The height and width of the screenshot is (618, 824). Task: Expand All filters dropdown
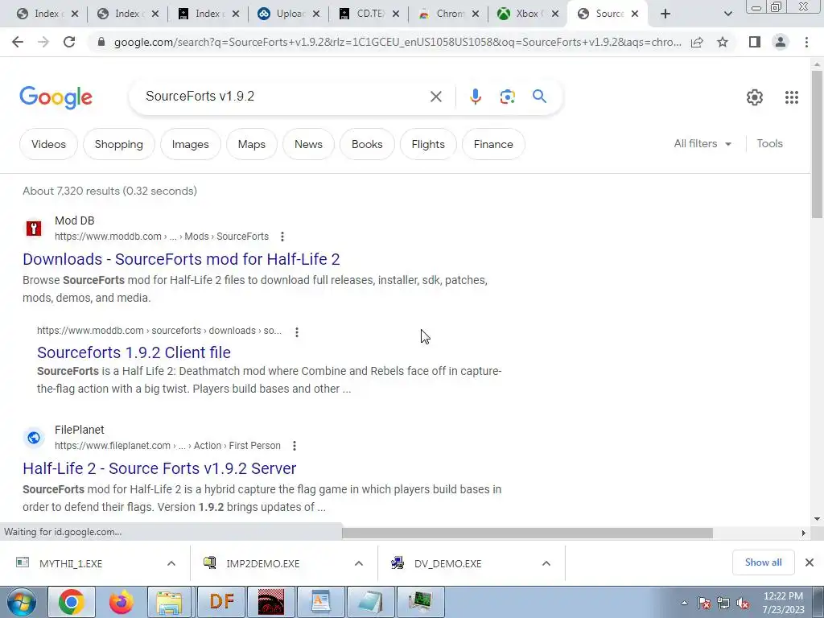(x=702, y=143)
